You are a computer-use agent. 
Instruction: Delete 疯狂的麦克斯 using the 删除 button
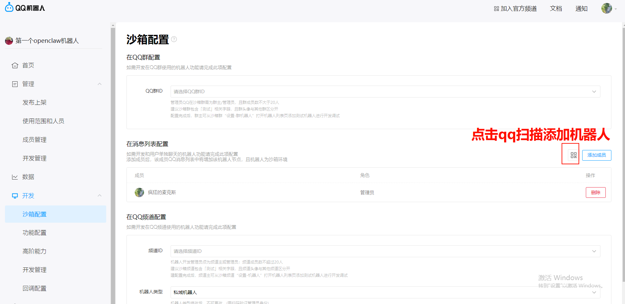(595, 192)
